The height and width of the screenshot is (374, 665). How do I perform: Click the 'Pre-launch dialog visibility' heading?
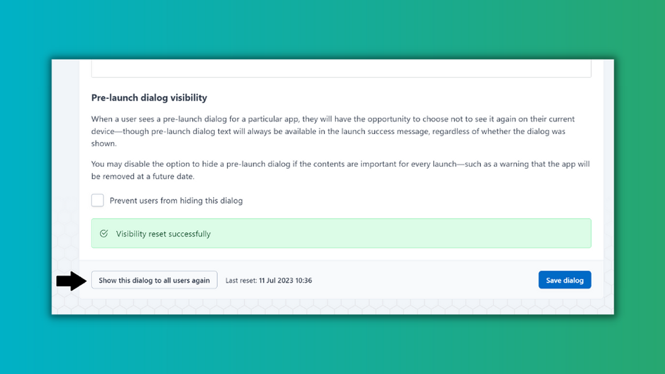point(149,98)
